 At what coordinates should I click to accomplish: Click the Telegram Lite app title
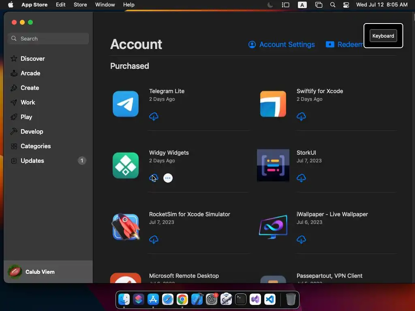click(x=167, y=91)
